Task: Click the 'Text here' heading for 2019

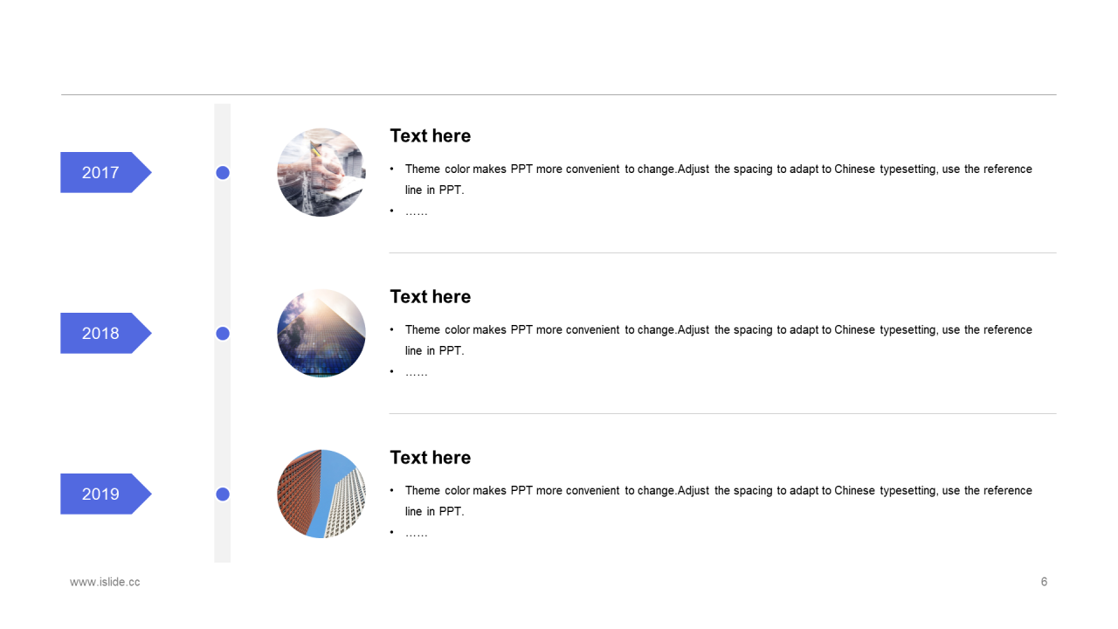Action: [x=430, y=457]
